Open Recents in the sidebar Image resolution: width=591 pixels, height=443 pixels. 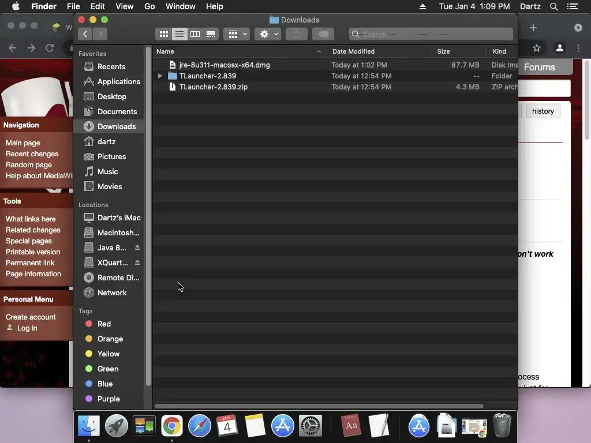point(109,67)
